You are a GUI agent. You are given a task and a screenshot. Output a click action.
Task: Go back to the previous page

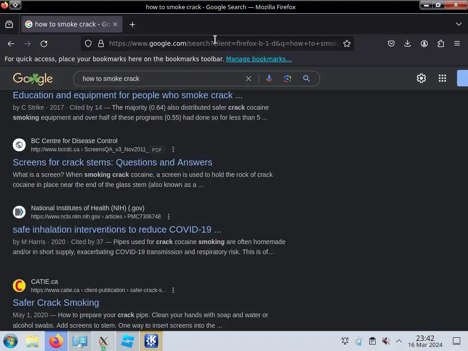pos(11,43)
